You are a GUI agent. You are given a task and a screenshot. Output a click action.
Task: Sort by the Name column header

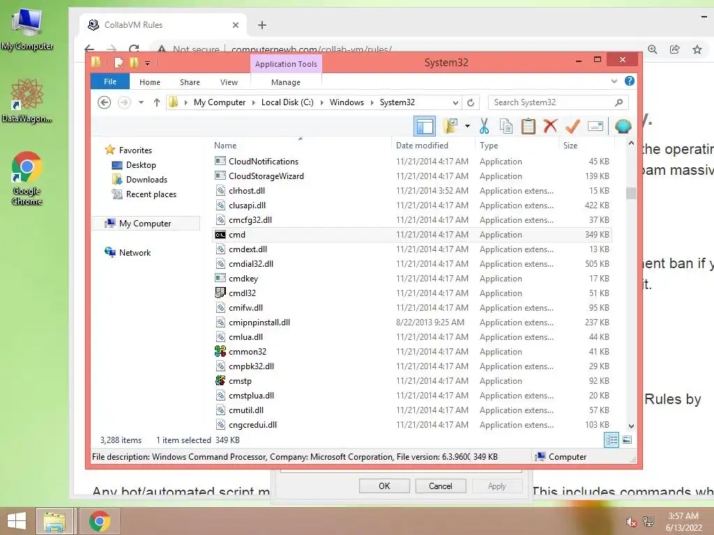[x=301, y=146]
